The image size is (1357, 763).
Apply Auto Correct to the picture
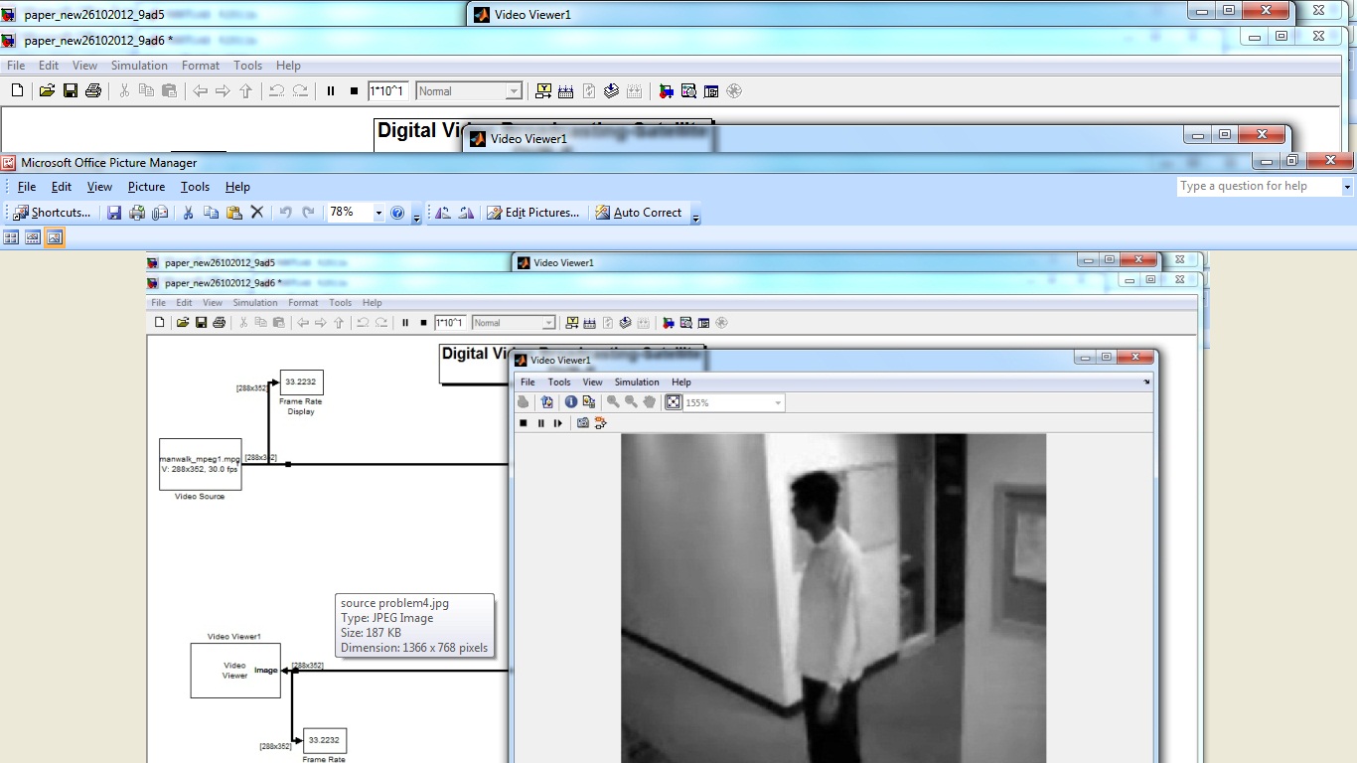pyautogui.click(x=638, y=213)
